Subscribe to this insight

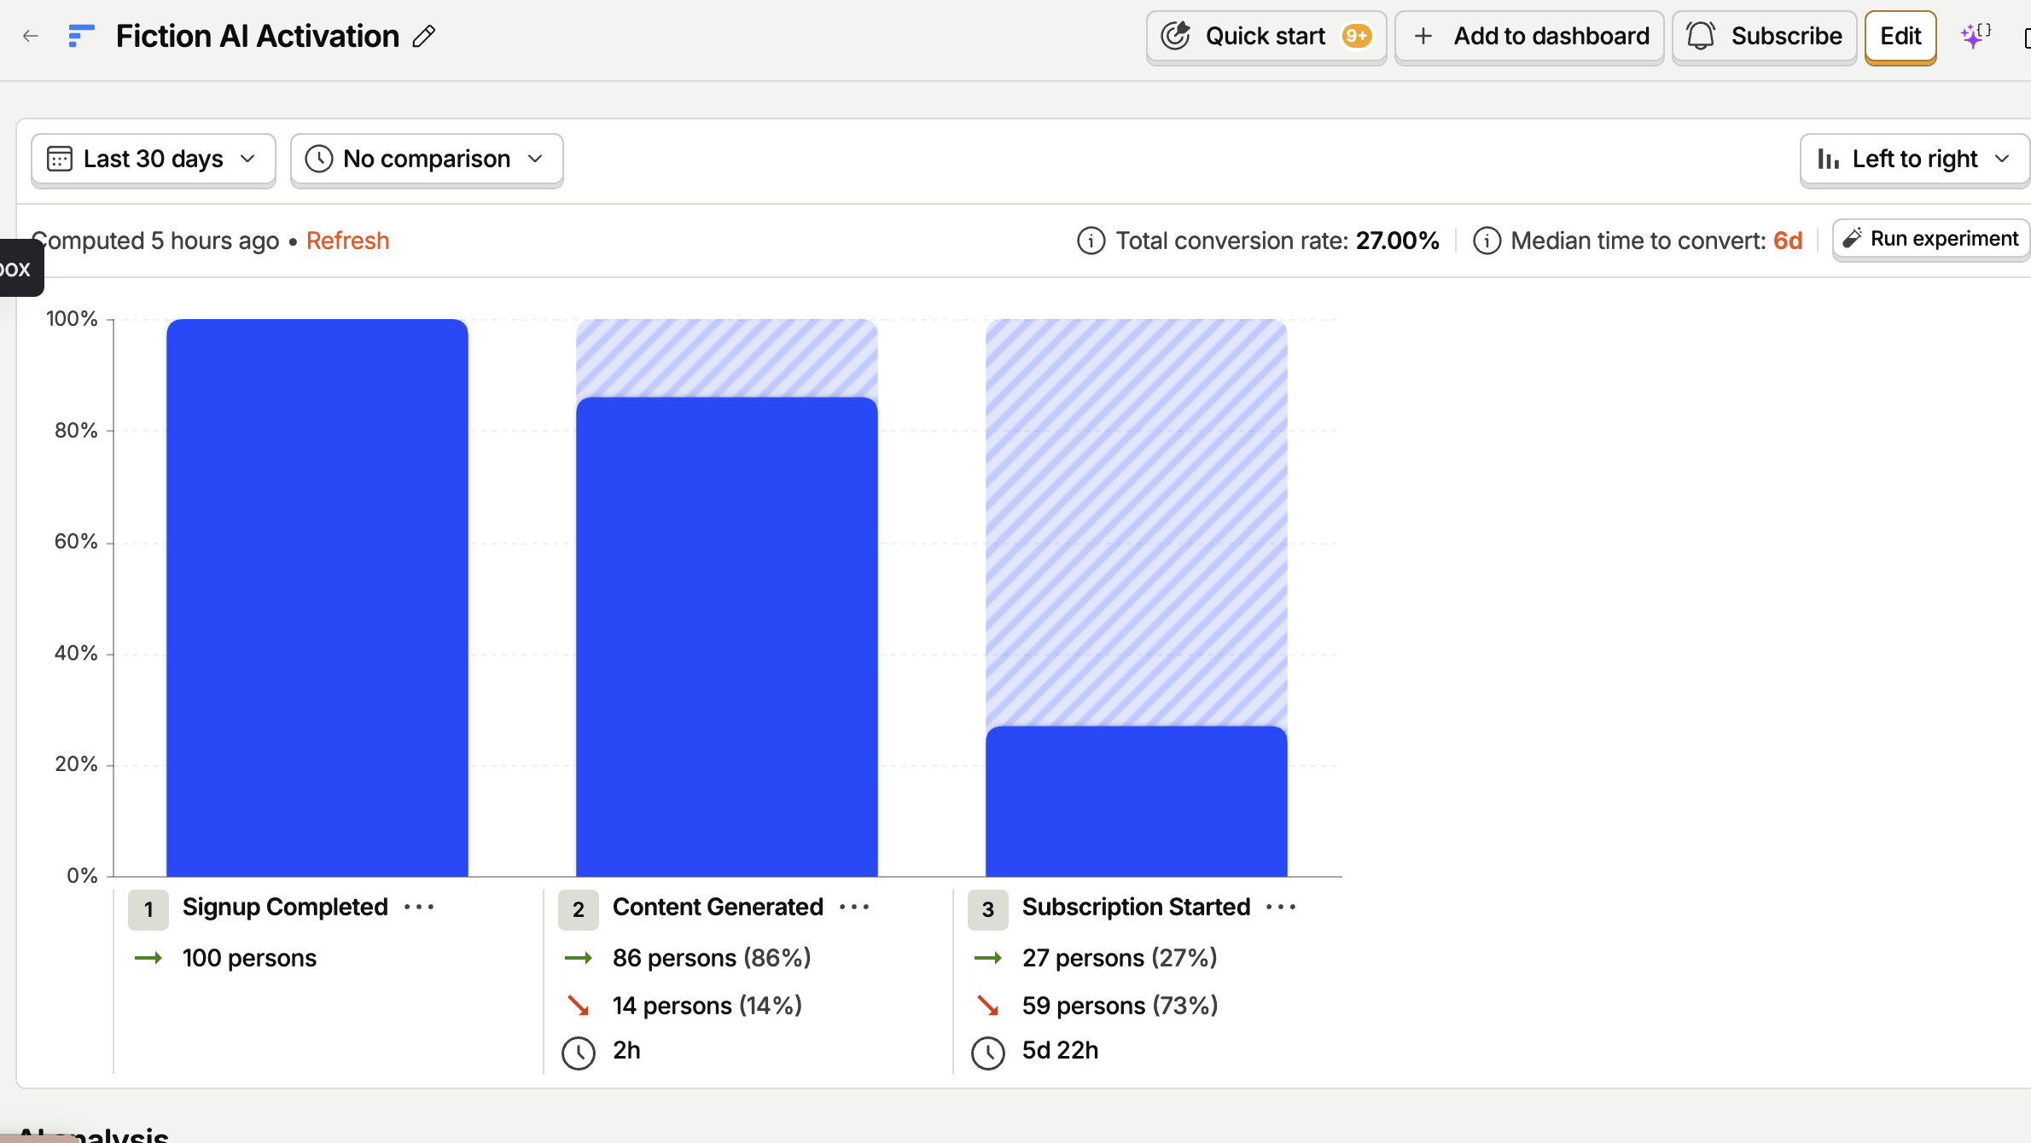(1764, 37)
